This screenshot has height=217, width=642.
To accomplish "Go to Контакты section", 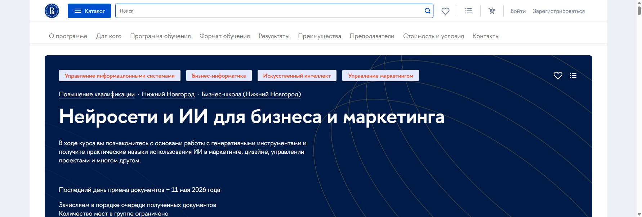I will tap(486, 36).
